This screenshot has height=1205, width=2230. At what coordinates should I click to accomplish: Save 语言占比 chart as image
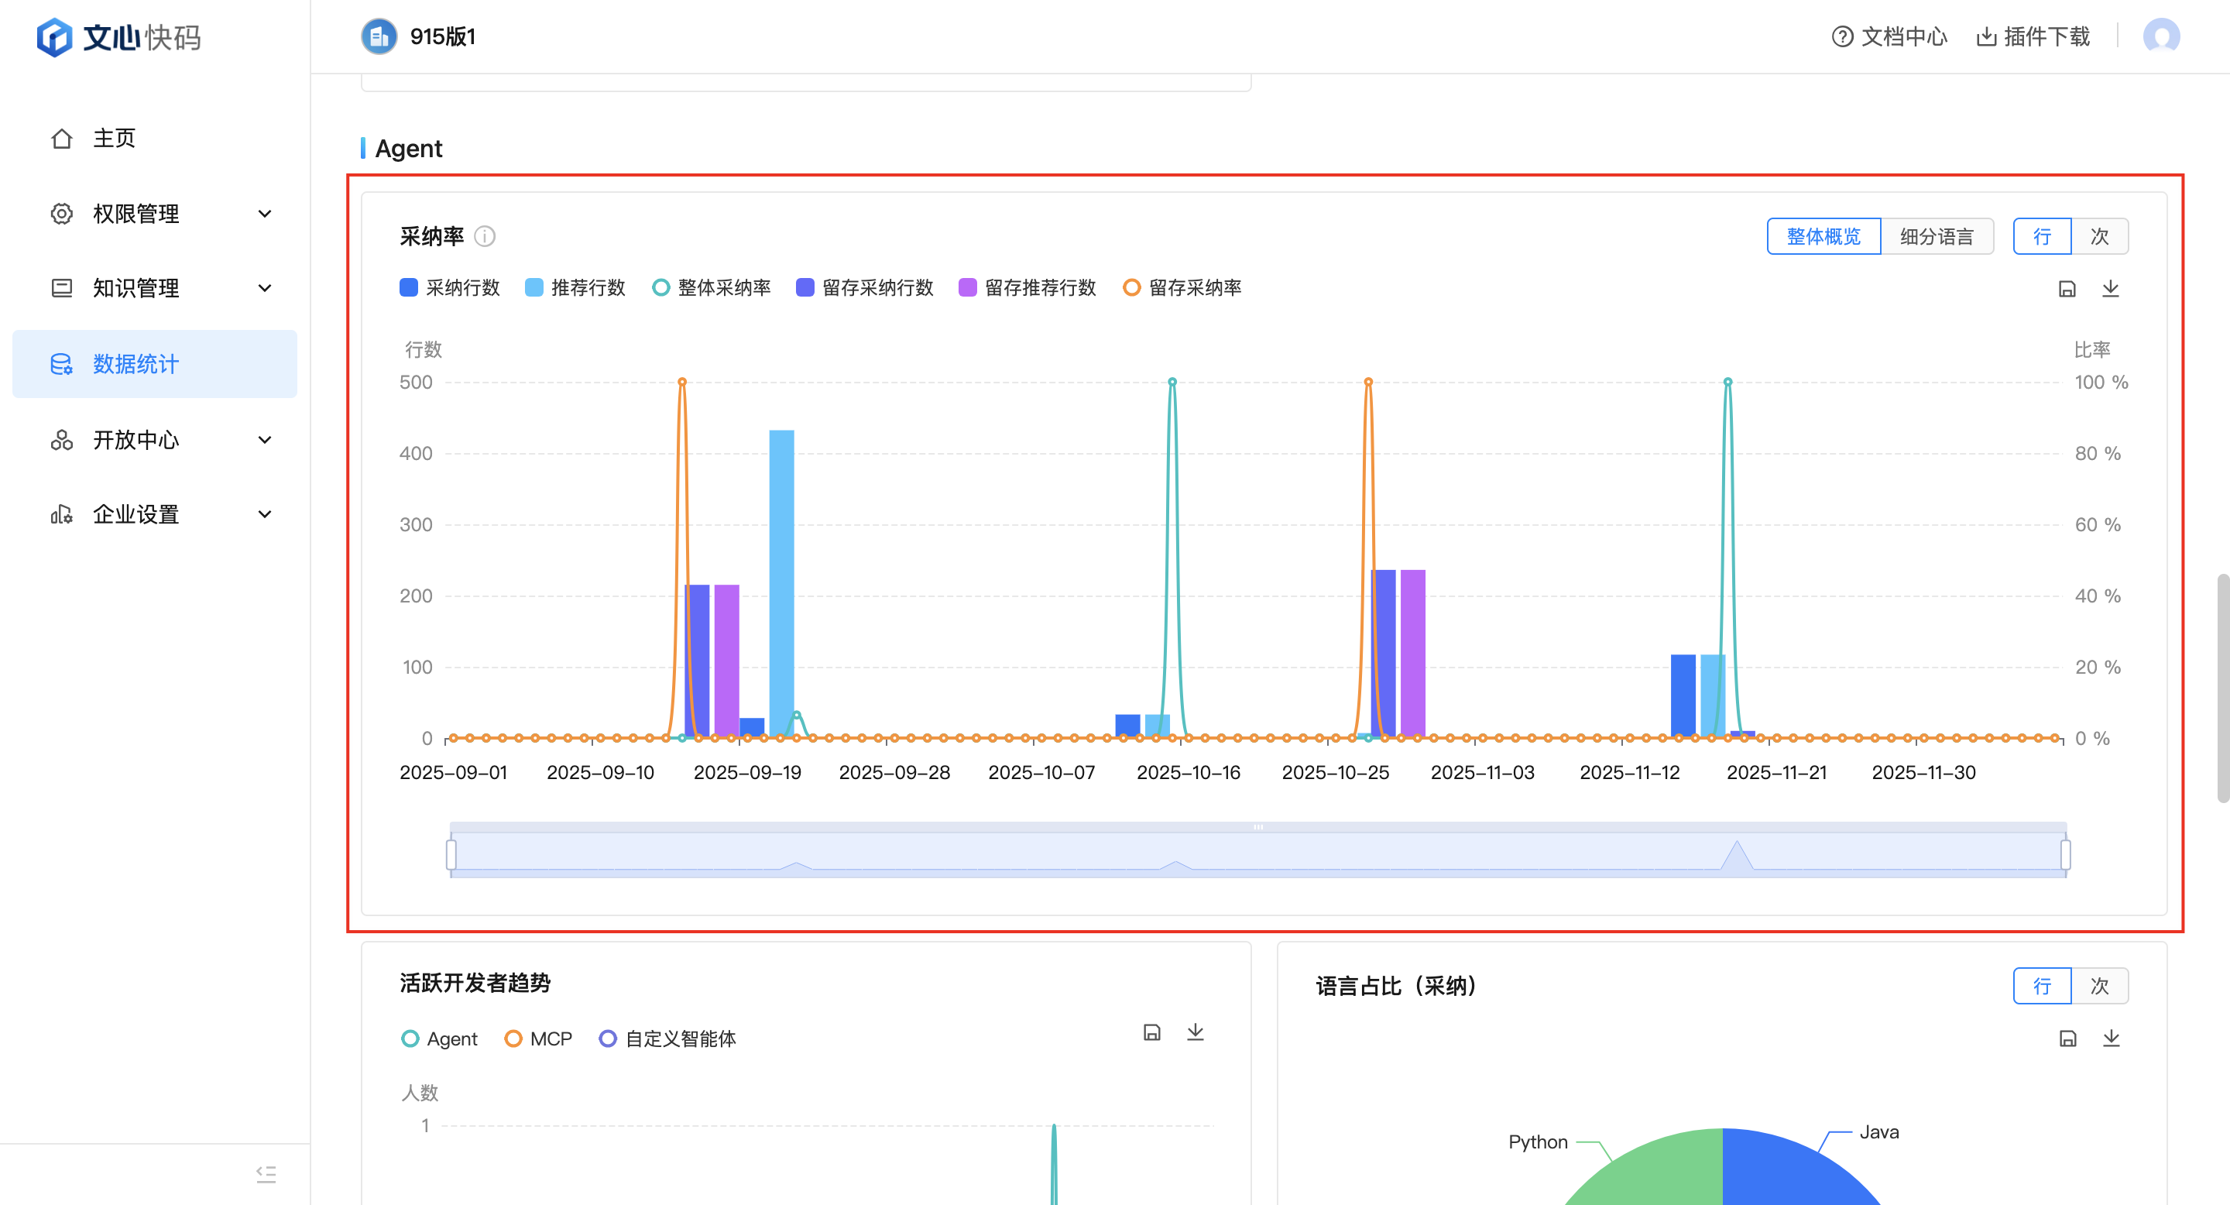(2067, 1038)
